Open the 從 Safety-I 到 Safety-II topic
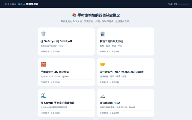Viewport: 192px width, 120px height. (66, 41)
